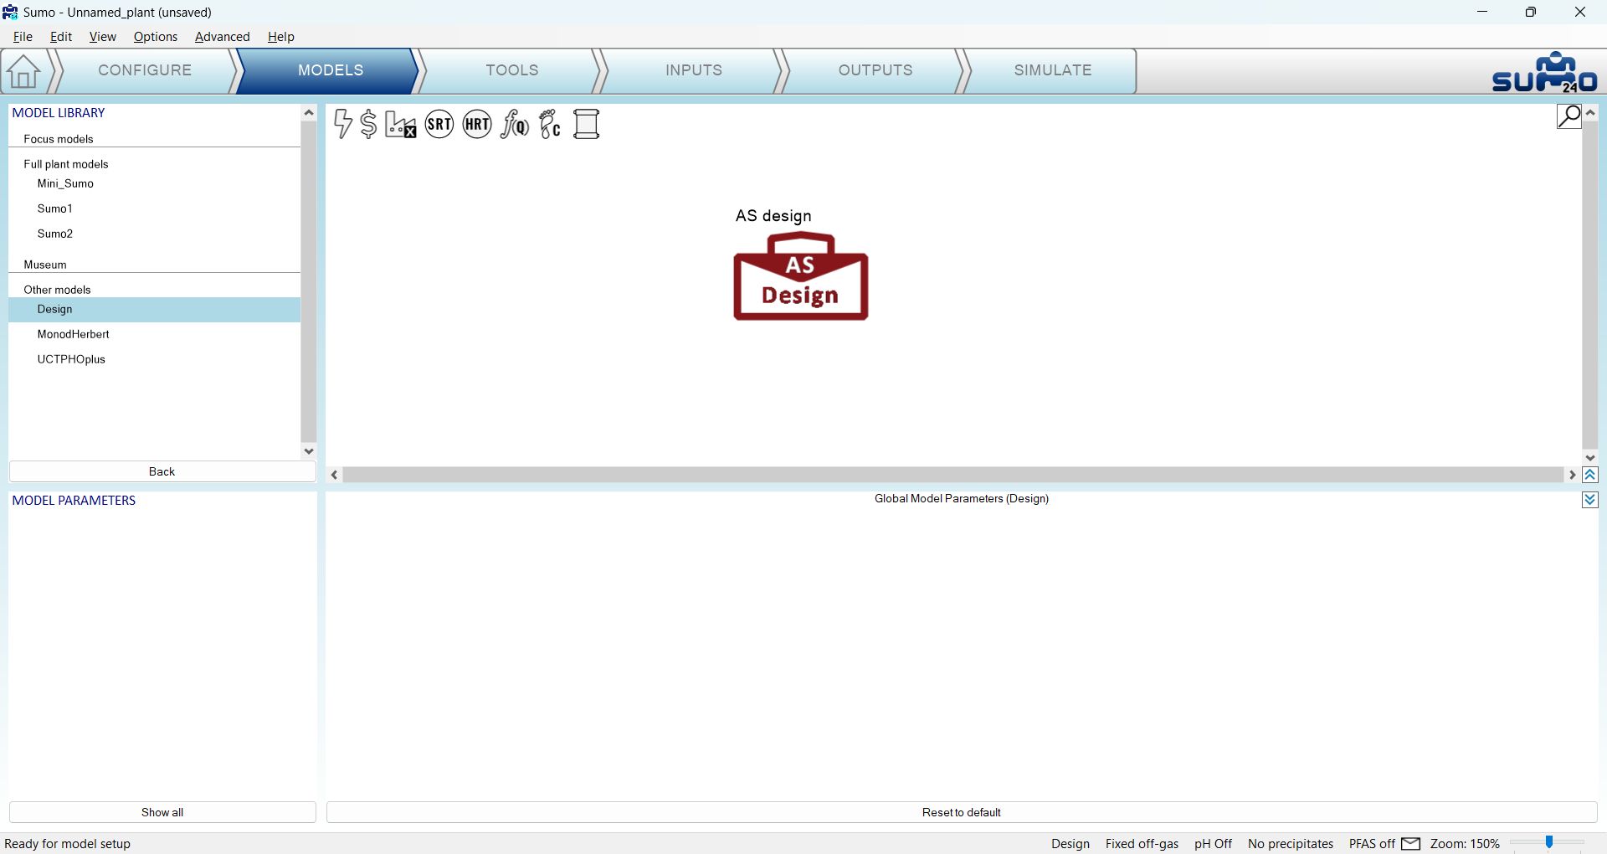Click canvas vertical scroll up arrow
Viewport: 1607px width, 854px height.
click(1590, 111)
